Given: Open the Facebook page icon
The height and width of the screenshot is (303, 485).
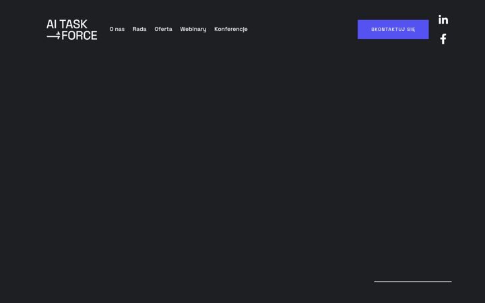Looking at the screenshot, I should click(x=443, y=39).
